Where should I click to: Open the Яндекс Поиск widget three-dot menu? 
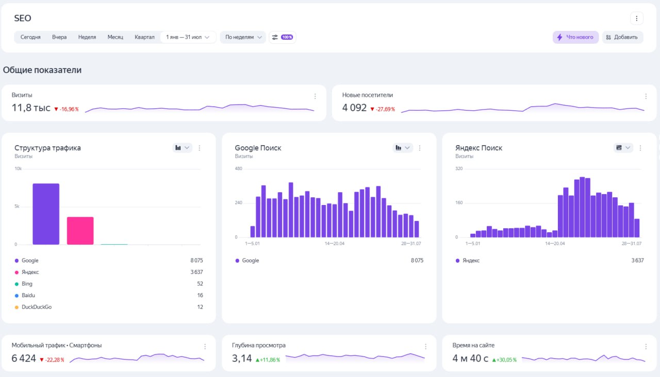[640, 148]
